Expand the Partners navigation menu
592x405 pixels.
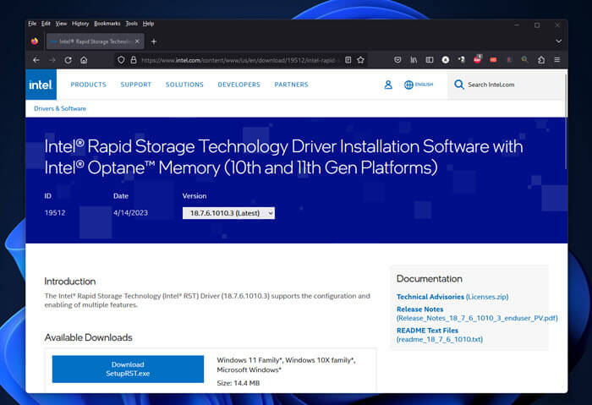pos(291,85)
